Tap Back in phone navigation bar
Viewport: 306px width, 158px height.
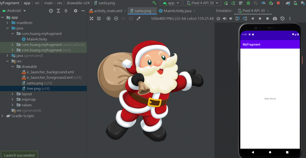[x=253, y=152]
